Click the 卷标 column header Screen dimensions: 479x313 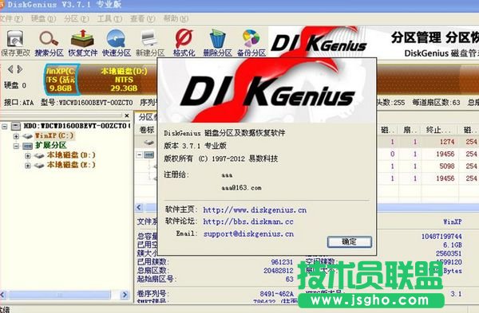[x=147, y=130]
